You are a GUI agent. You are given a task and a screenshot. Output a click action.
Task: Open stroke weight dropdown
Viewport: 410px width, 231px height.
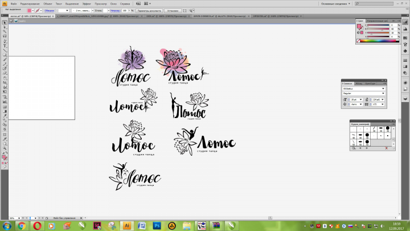(x=67, y=11)
